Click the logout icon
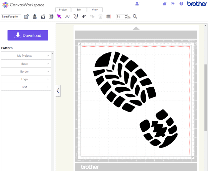 click(x=172, y=4)
